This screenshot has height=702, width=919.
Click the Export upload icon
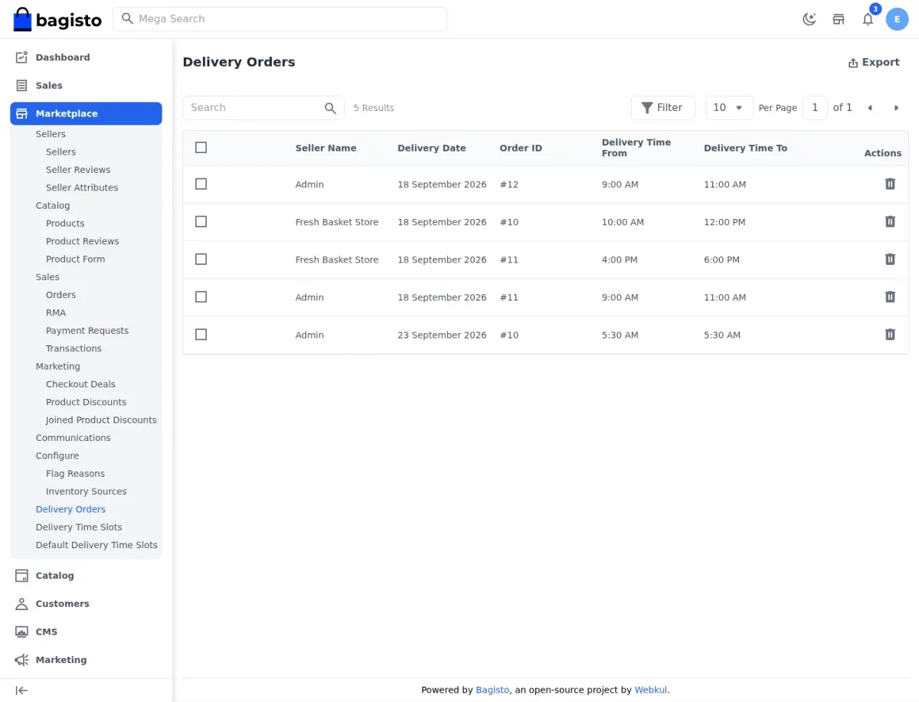coord(853,63)
